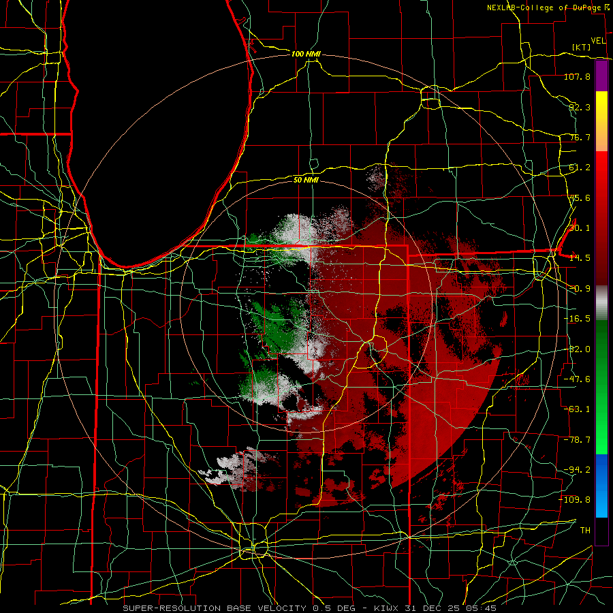Pick the green inbound segment of the velocity scale
Image resolution: width=613 pixels, height=613 pixels.
pyautogui.click(x=601, y=387)
